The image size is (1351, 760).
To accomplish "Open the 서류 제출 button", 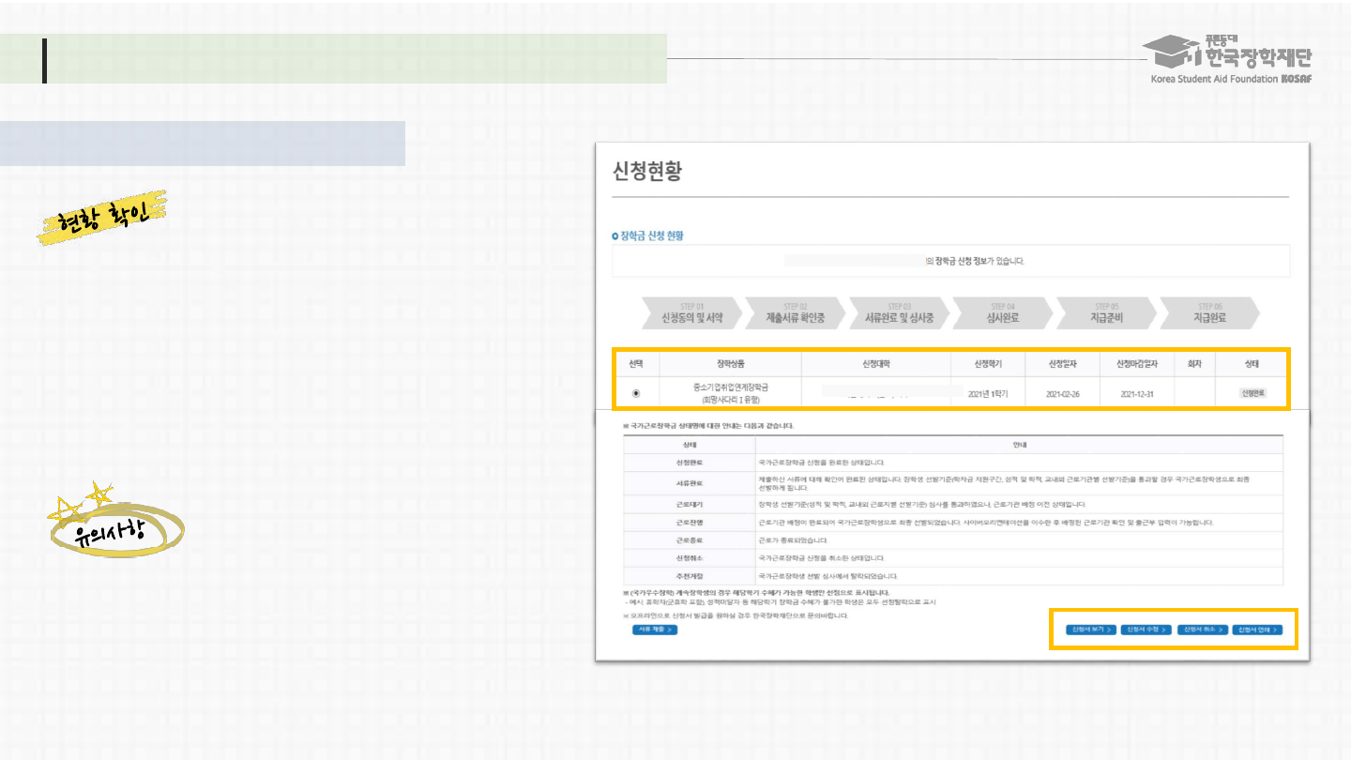I will pyautogui.click(x=654, y=630).
